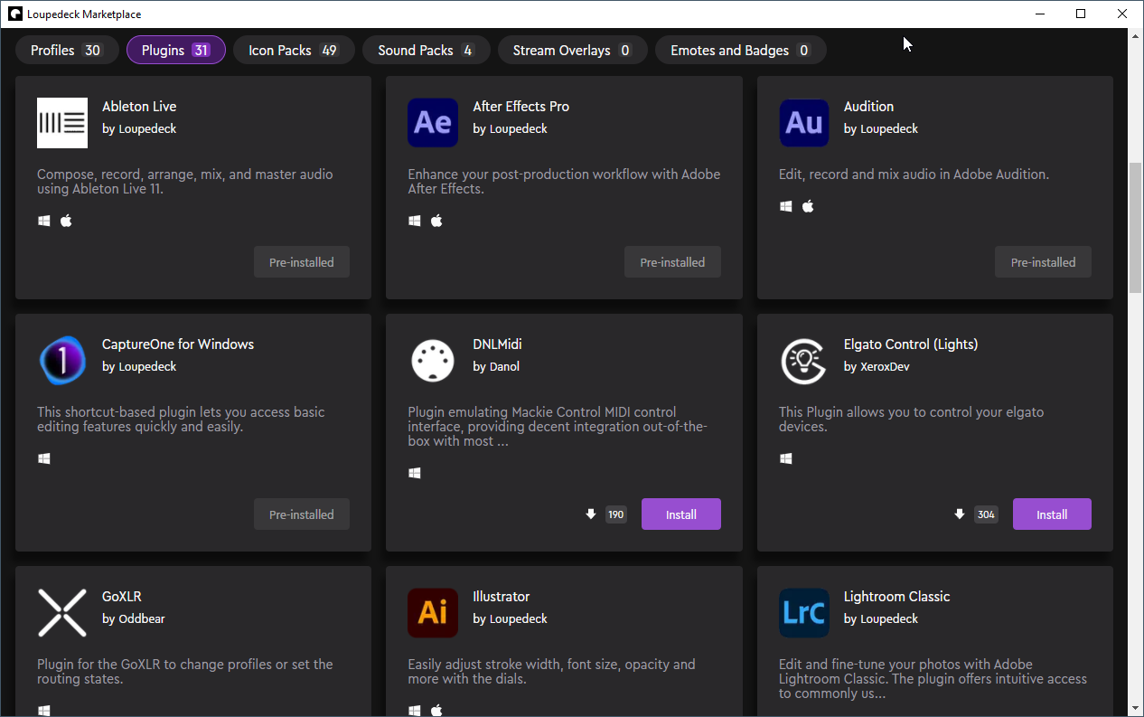Viewport: 1144px width, 717px height.
Task: Open the DNLMidi plugin title
Action: coord(497,344)
